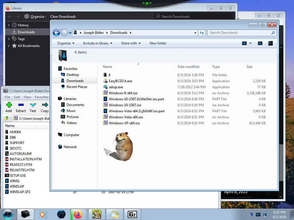The image size is (294, 220).
Task: Open Desktop in Favorites
Action: [x=73, y=75]
